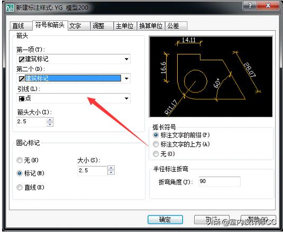Increase center mark 大小 with up spinner
283x232 pixels.
click(111, 168)
